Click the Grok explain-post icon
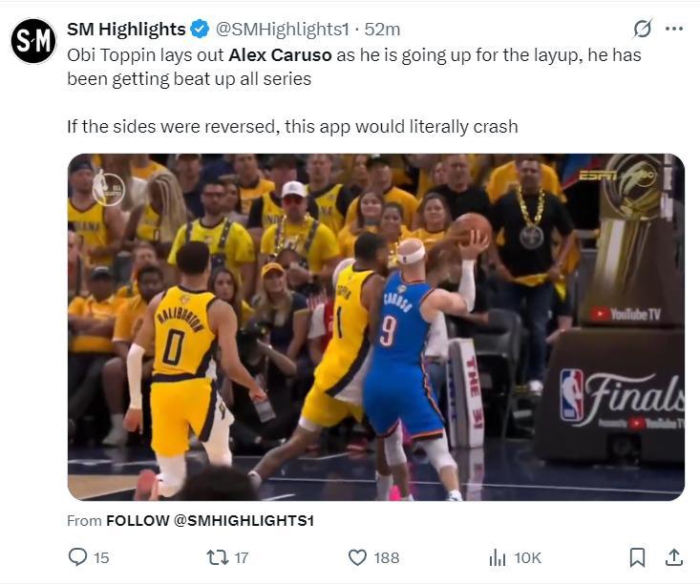 tap(643, 29)
